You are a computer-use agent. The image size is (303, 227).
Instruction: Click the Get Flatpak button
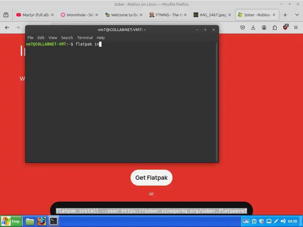[x=151, y=178]
